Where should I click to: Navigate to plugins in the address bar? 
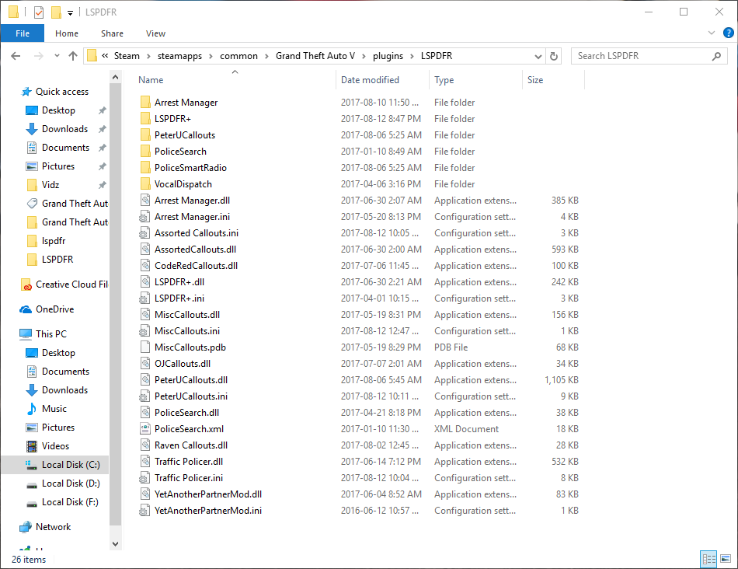click(x=388, y=56)
